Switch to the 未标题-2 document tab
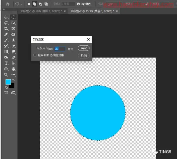 92,11
